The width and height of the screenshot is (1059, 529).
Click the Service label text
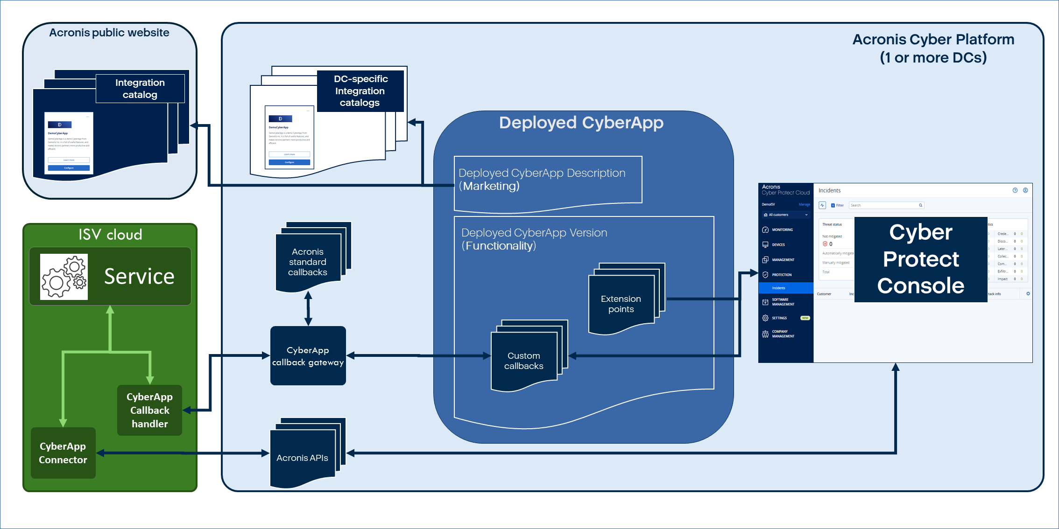(139, 277)
